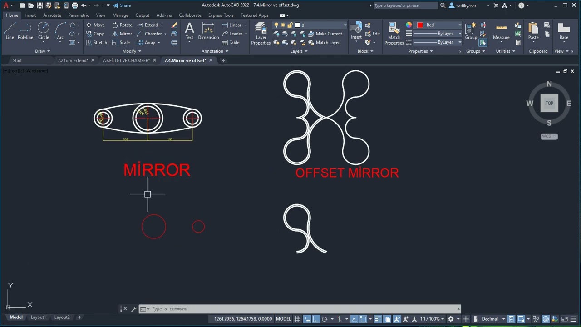Expand the Block panel
The height and width of the screenshot is (327, 581).
tap(365, 51)
